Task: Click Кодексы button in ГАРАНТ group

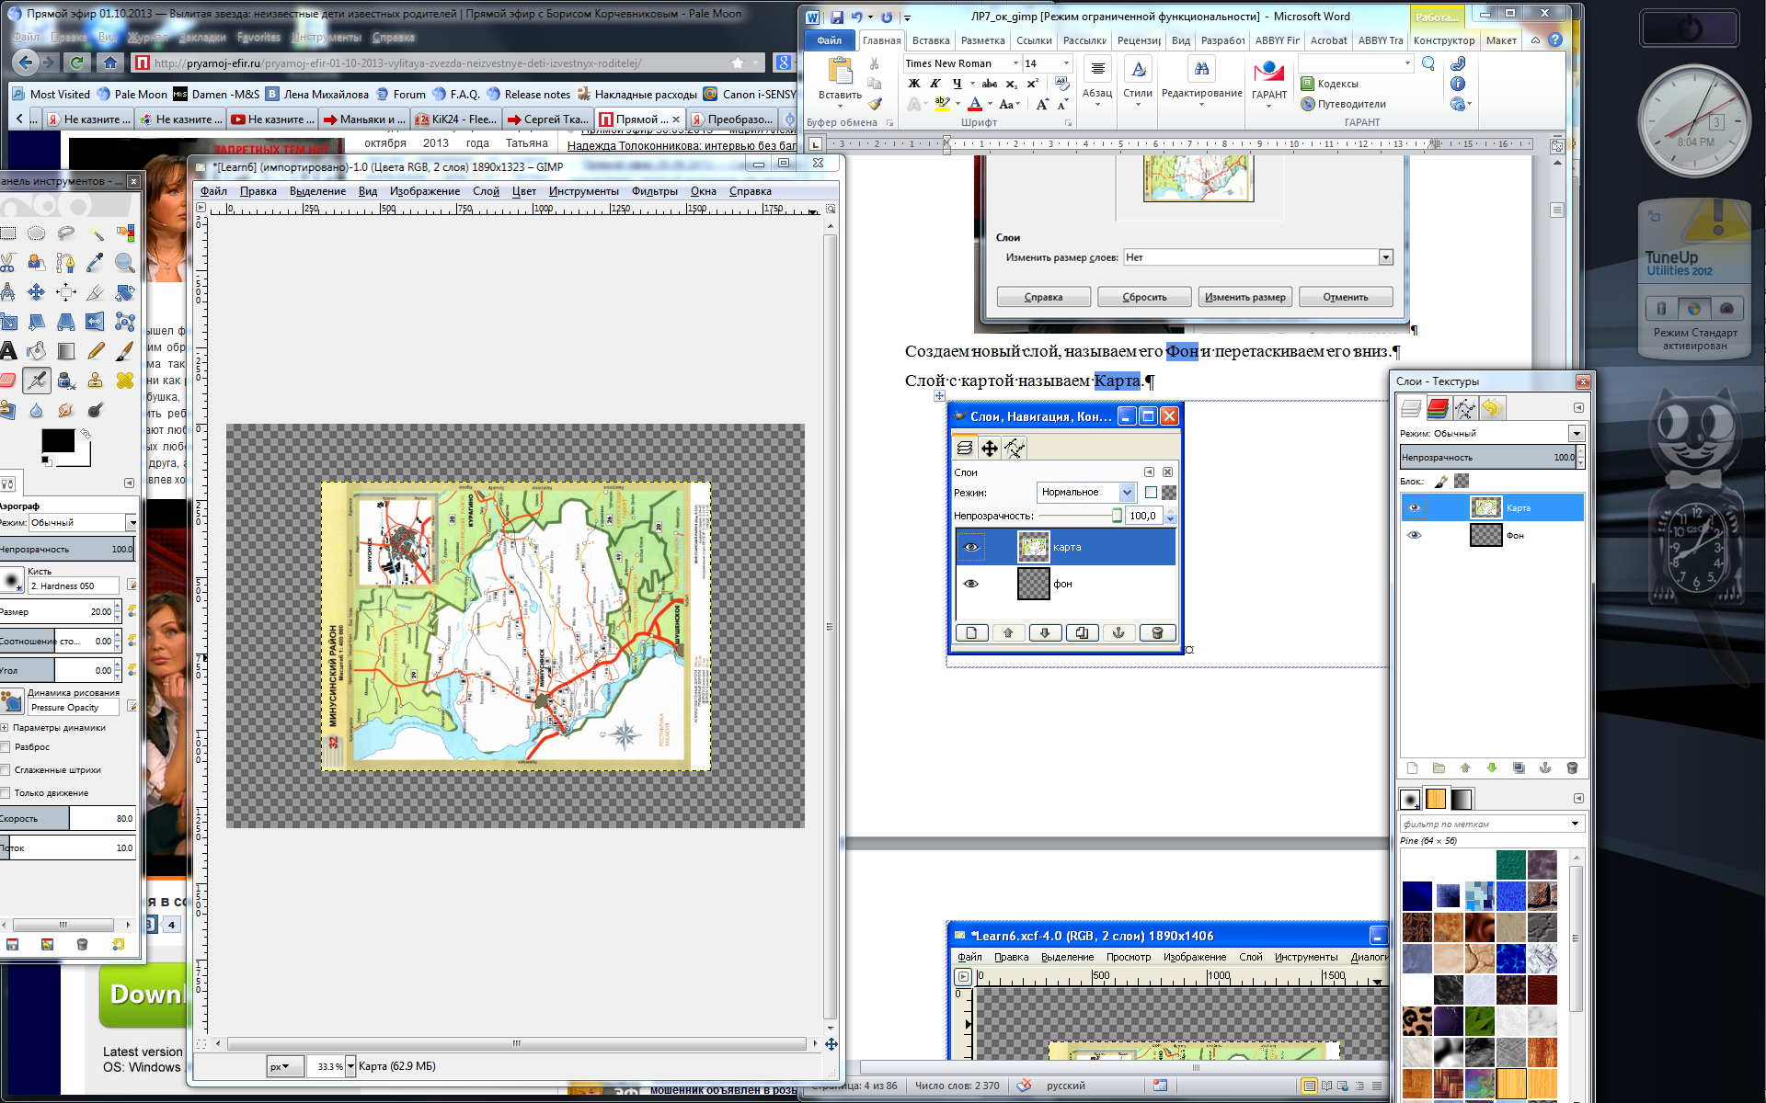Action: coord(1330,84)
